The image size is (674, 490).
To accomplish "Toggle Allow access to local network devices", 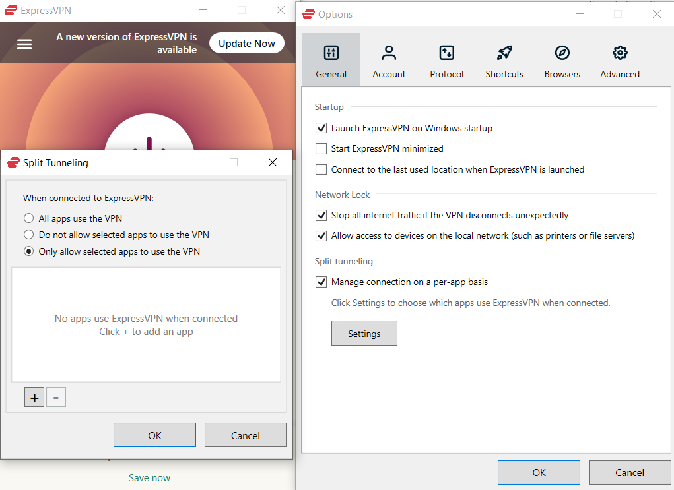I will tap(321, 235).
